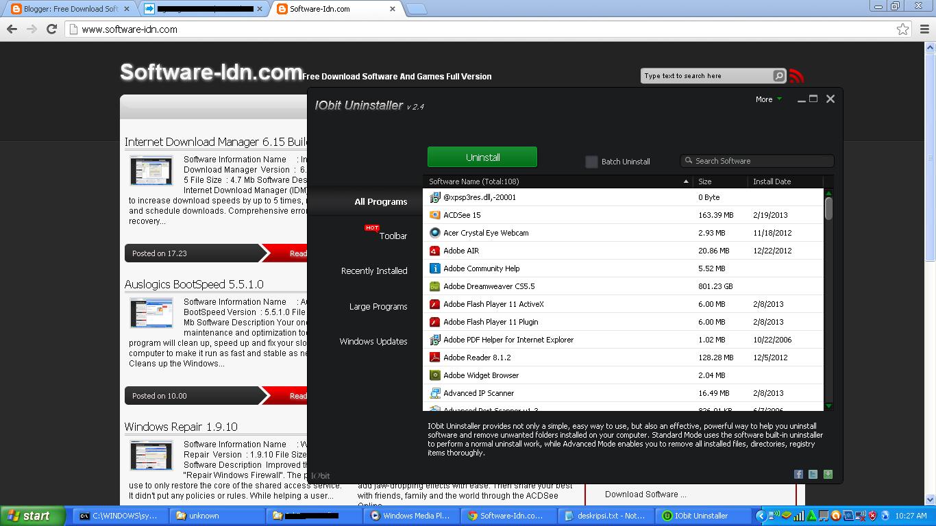Share IObit Uninstaller on Facebook
Viewport: 936px width, 526px height.
798,474
